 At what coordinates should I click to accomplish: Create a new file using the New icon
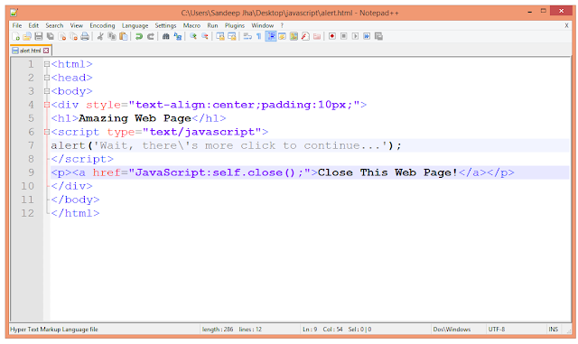pos(16,36)
